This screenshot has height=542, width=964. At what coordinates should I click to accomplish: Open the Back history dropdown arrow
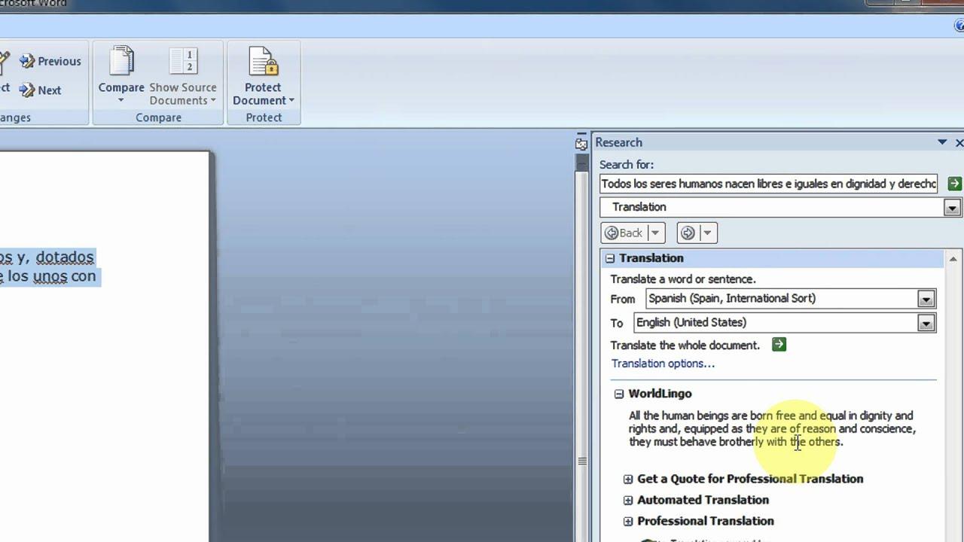coord(654,233)
